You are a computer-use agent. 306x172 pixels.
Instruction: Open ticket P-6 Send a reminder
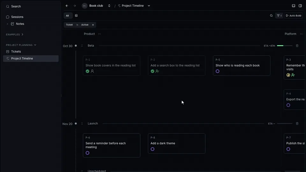112,145
